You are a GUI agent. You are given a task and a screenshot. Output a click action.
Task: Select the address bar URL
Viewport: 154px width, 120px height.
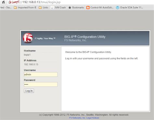[x=36, y=2]
